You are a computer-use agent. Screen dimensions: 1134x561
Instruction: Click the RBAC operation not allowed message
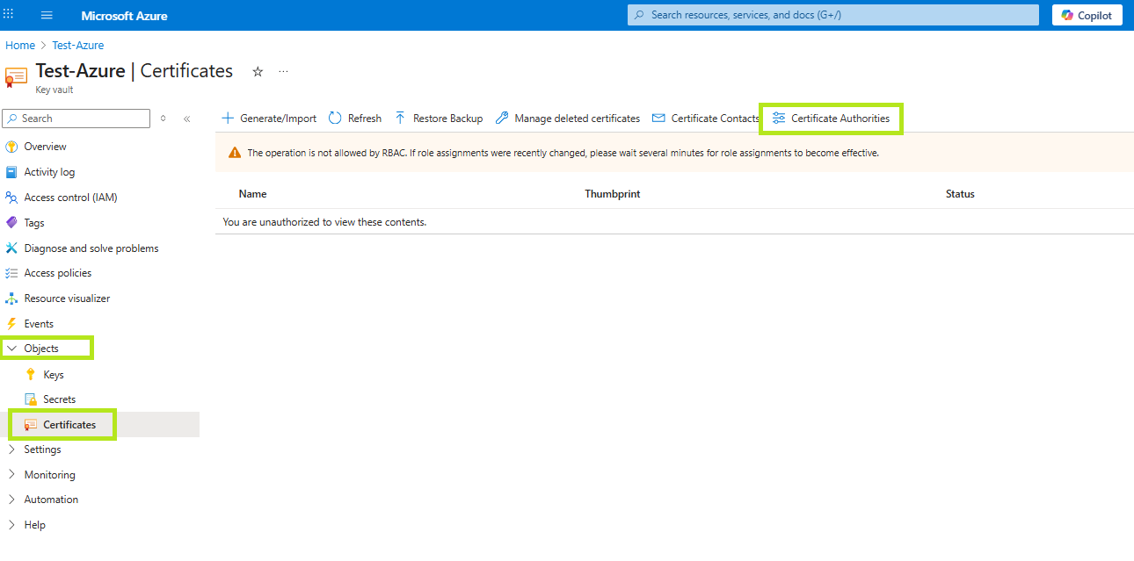(x=563, y=153)
